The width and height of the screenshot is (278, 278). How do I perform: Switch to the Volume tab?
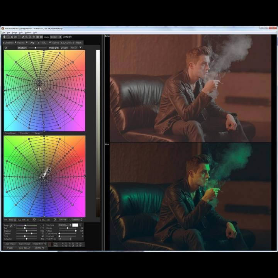click(x=21, y=43)
